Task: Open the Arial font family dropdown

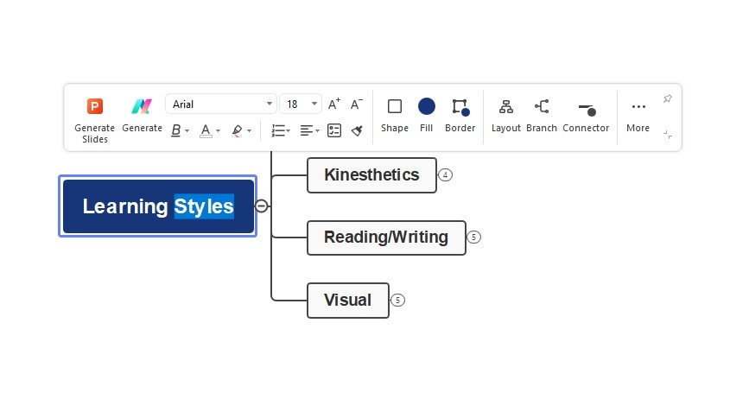Action: pos(220,104)
